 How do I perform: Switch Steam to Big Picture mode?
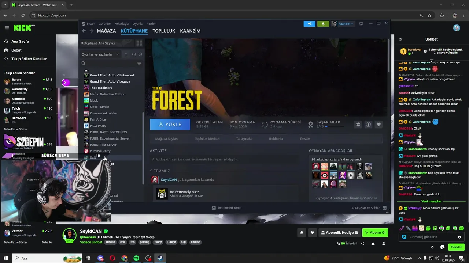pyautogui.click(x=361, y=24)
